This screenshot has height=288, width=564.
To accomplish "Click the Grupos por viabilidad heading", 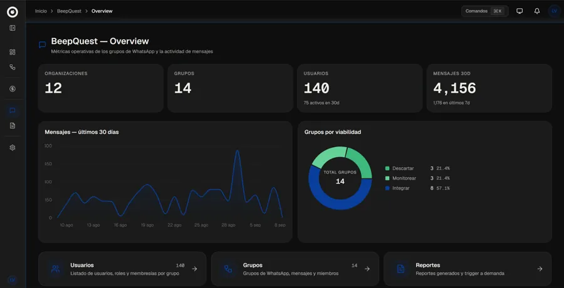I will click(333, 132).
